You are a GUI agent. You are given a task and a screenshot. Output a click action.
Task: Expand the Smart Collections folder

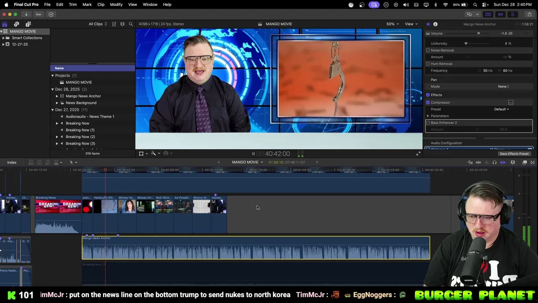3,38
